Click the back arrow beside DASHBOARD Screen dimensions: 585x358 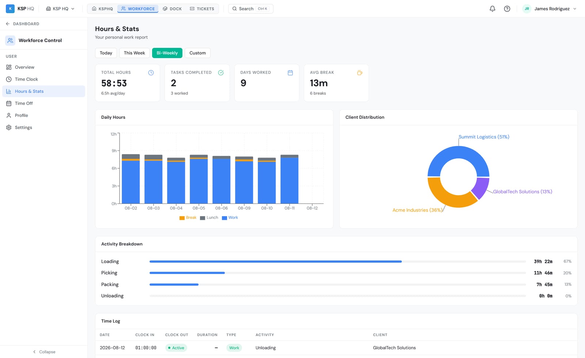pos(8,24)
